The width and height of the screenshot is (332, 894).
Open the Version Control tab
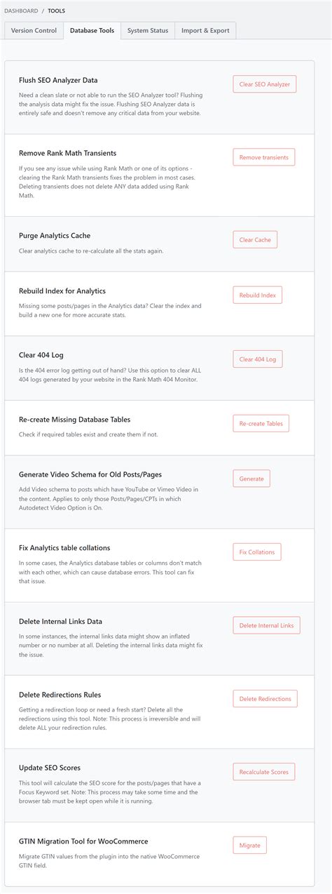pyautogui.click(x=34, y=31)
